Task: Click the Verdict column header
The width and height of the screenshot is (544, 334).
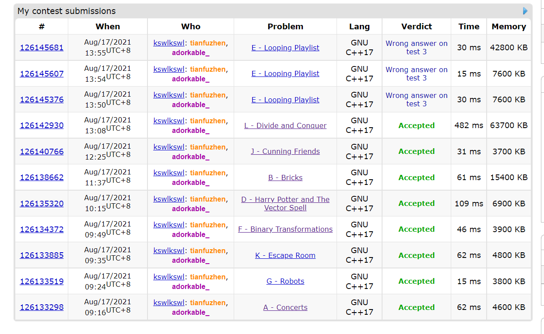Action: 416,27
